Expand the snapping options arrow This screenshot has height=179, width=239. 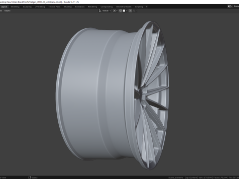point(126,11)
